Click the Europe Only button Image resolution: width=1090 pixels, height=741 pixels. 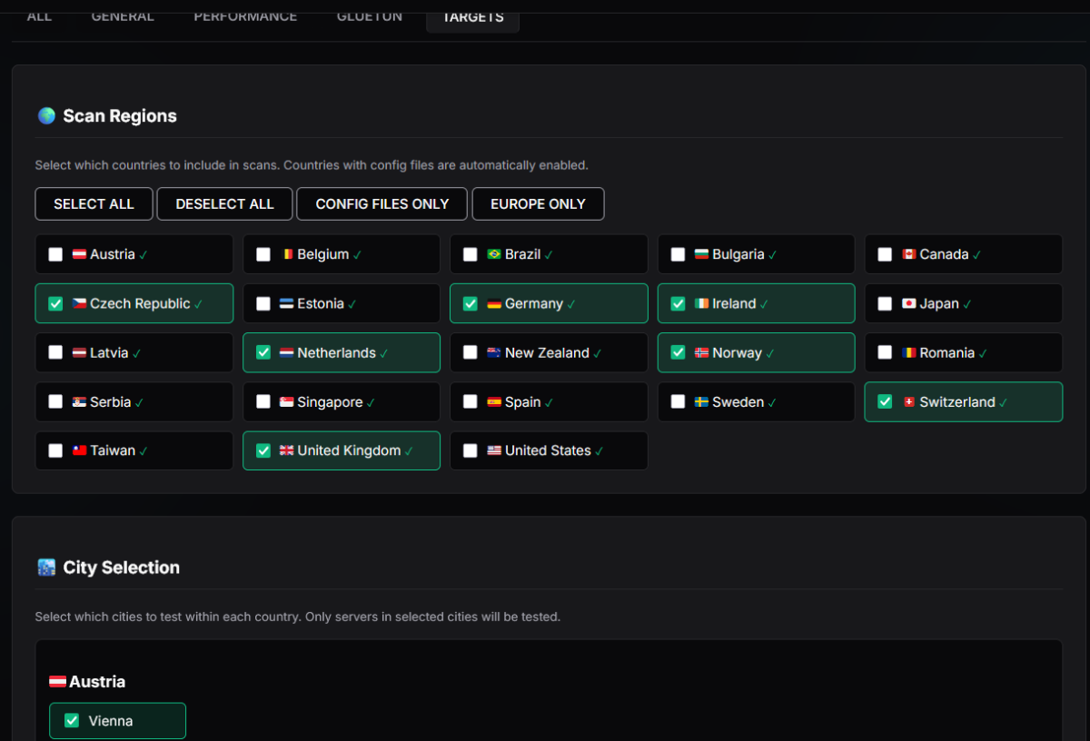[538, 204]
